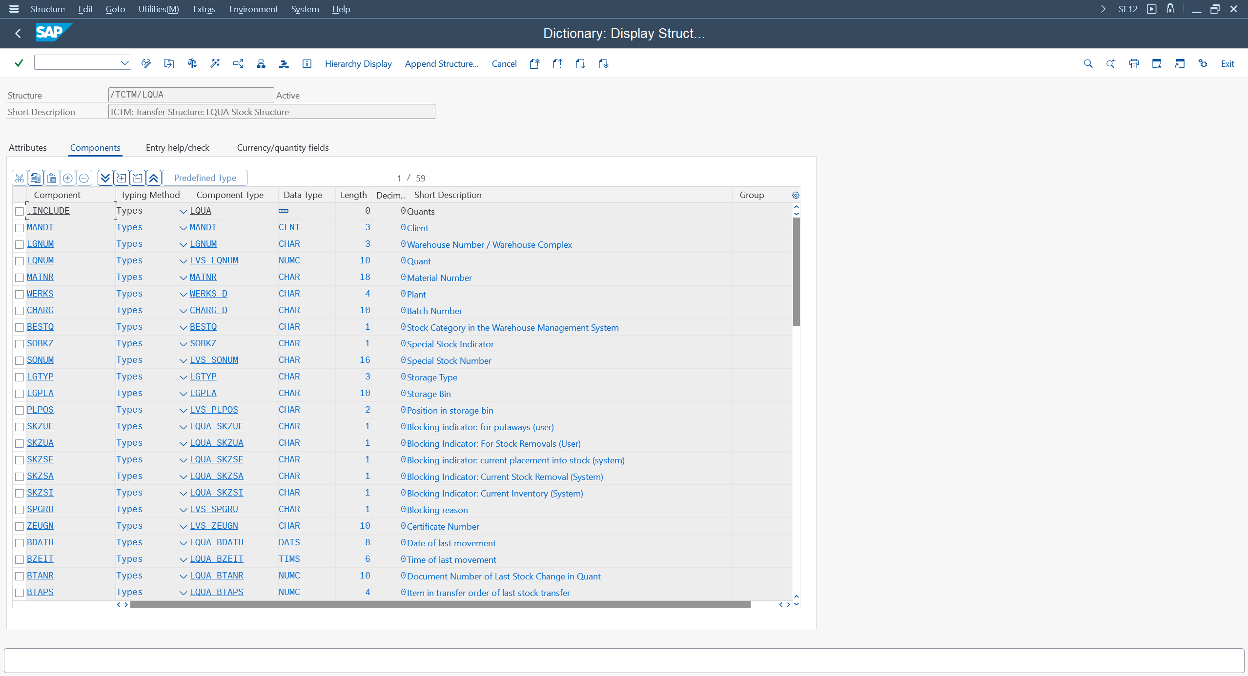Click the Display/Change pencil-glasses icon
This screenshot has height=676, width=1248.
[x=146, y=64]
